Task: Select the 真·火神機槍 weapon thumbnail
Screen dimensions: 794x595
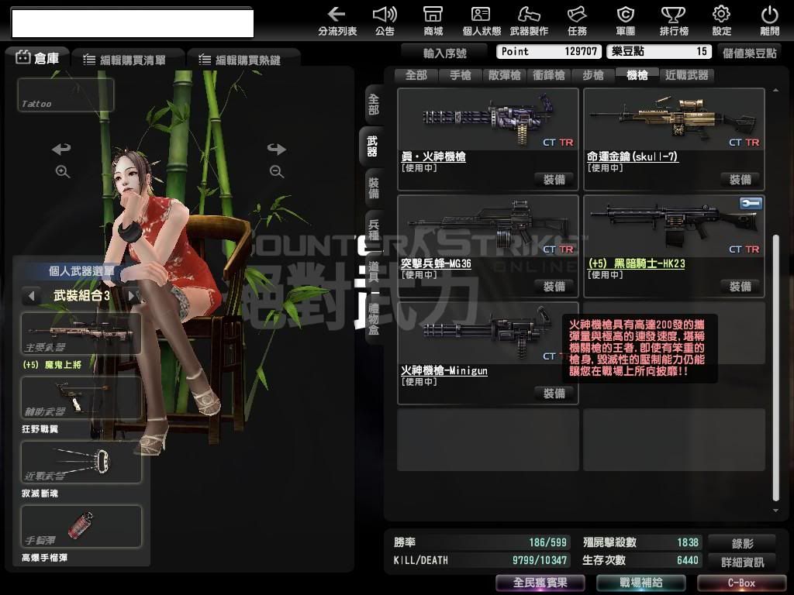Action: [488, 119]
